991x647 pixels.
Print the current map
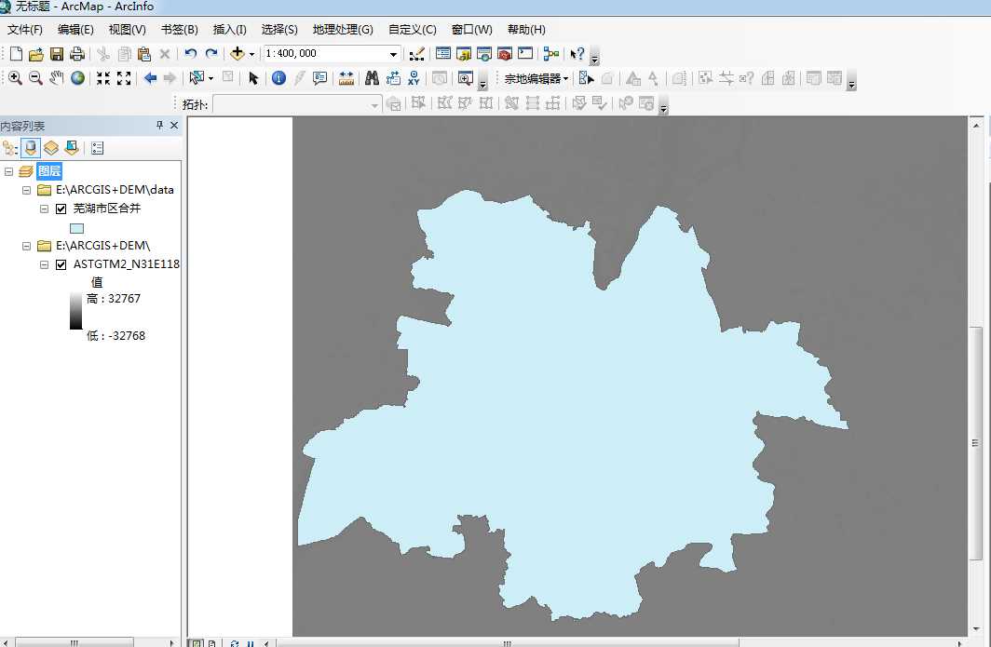[77, 54]
